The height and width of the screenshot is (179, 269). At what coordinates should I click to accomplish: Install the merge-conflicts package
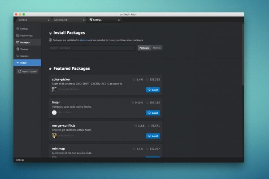pos(152,136)
